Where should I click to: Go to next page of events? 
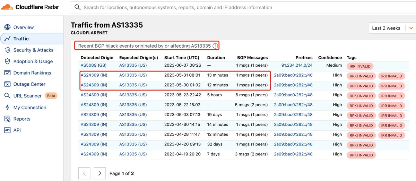100,173
